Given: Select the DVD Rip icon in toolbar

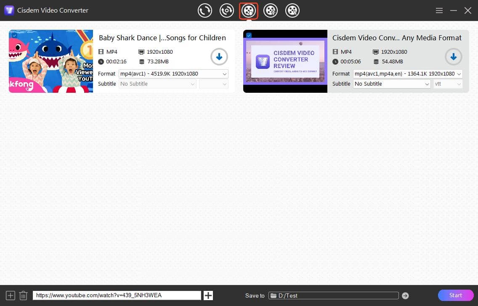Looking at the screenshot, I should [227, 10].
